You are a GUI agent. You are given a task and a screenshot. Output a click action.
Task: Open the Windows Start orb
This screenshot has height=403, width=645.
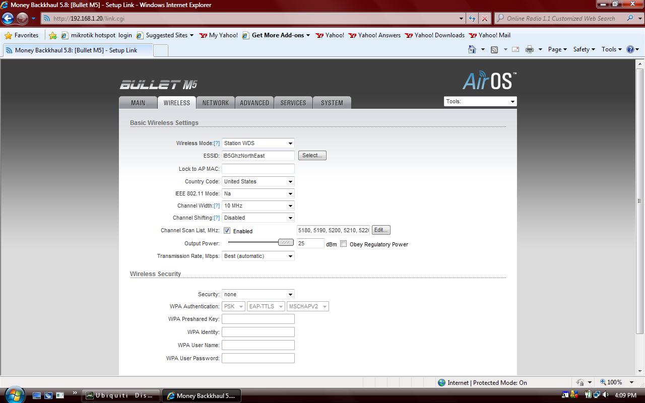[14, 394]
